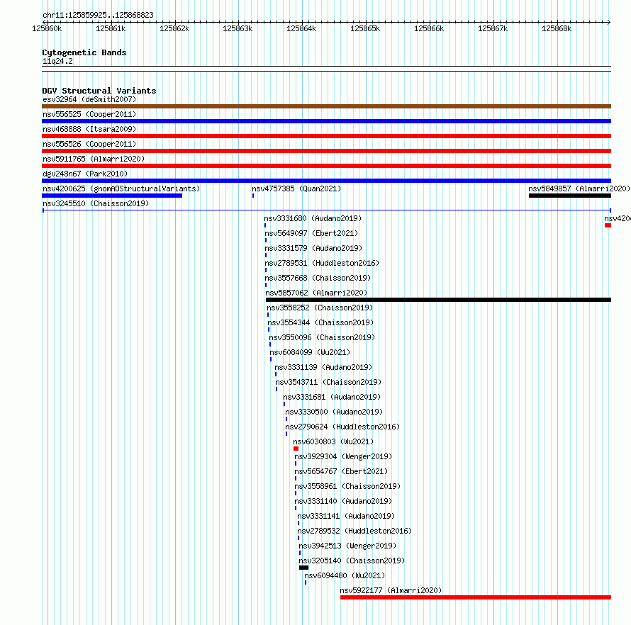Click the nsv468888 (Itsara2009) label
Image resolution: width=631 pixels, height=625 pixels.
89,129
